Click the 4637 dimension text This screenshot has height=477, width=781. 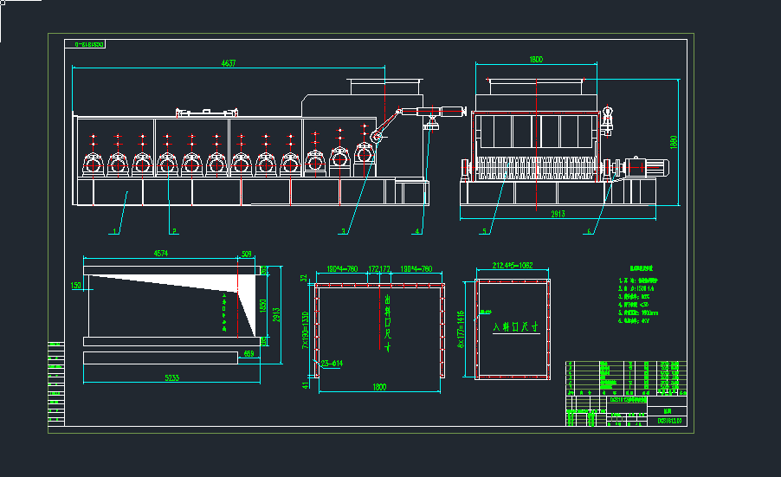tap(229, 63)
